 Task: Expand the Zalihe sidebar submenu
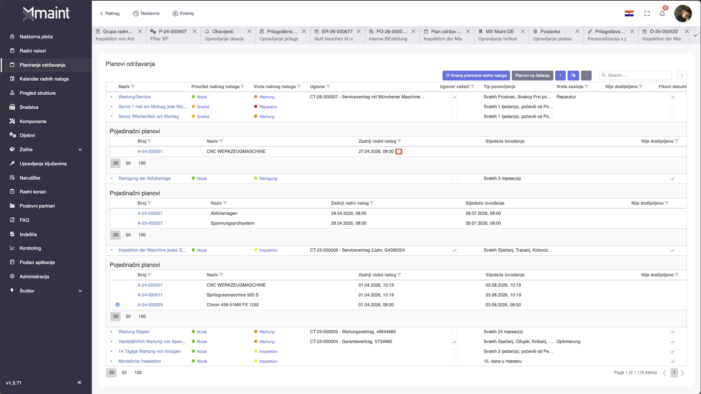point(80,150)
